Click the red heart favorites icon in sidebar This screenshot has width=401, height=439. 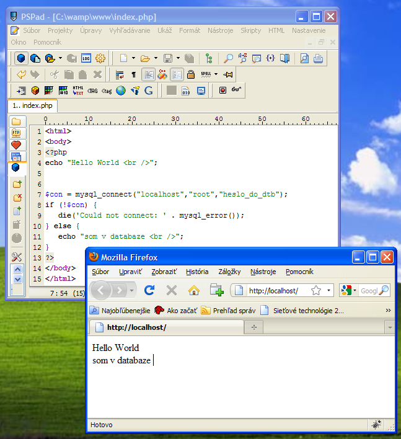pos(16,144)
